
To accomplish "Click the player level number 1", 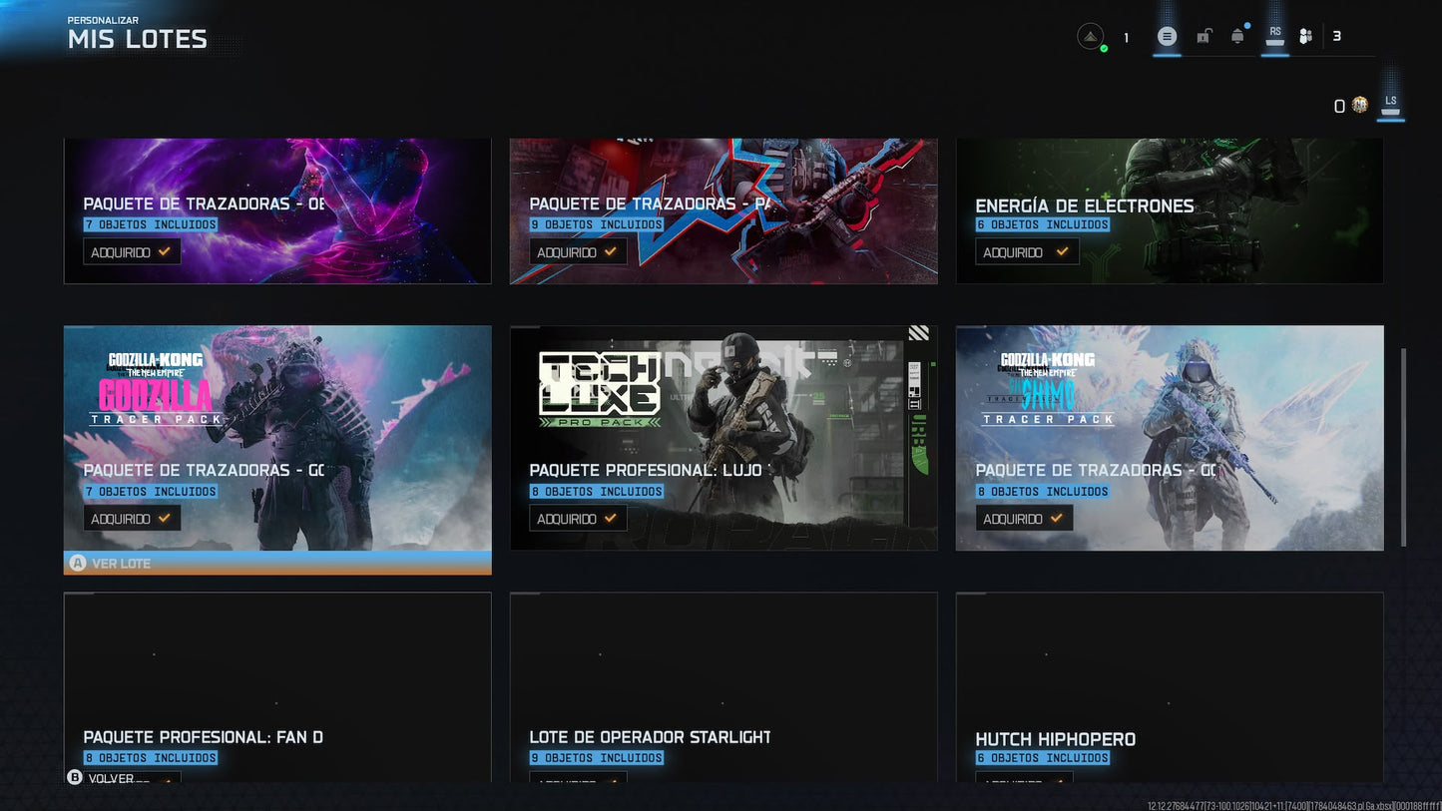I will click(x=1127, y=38).
